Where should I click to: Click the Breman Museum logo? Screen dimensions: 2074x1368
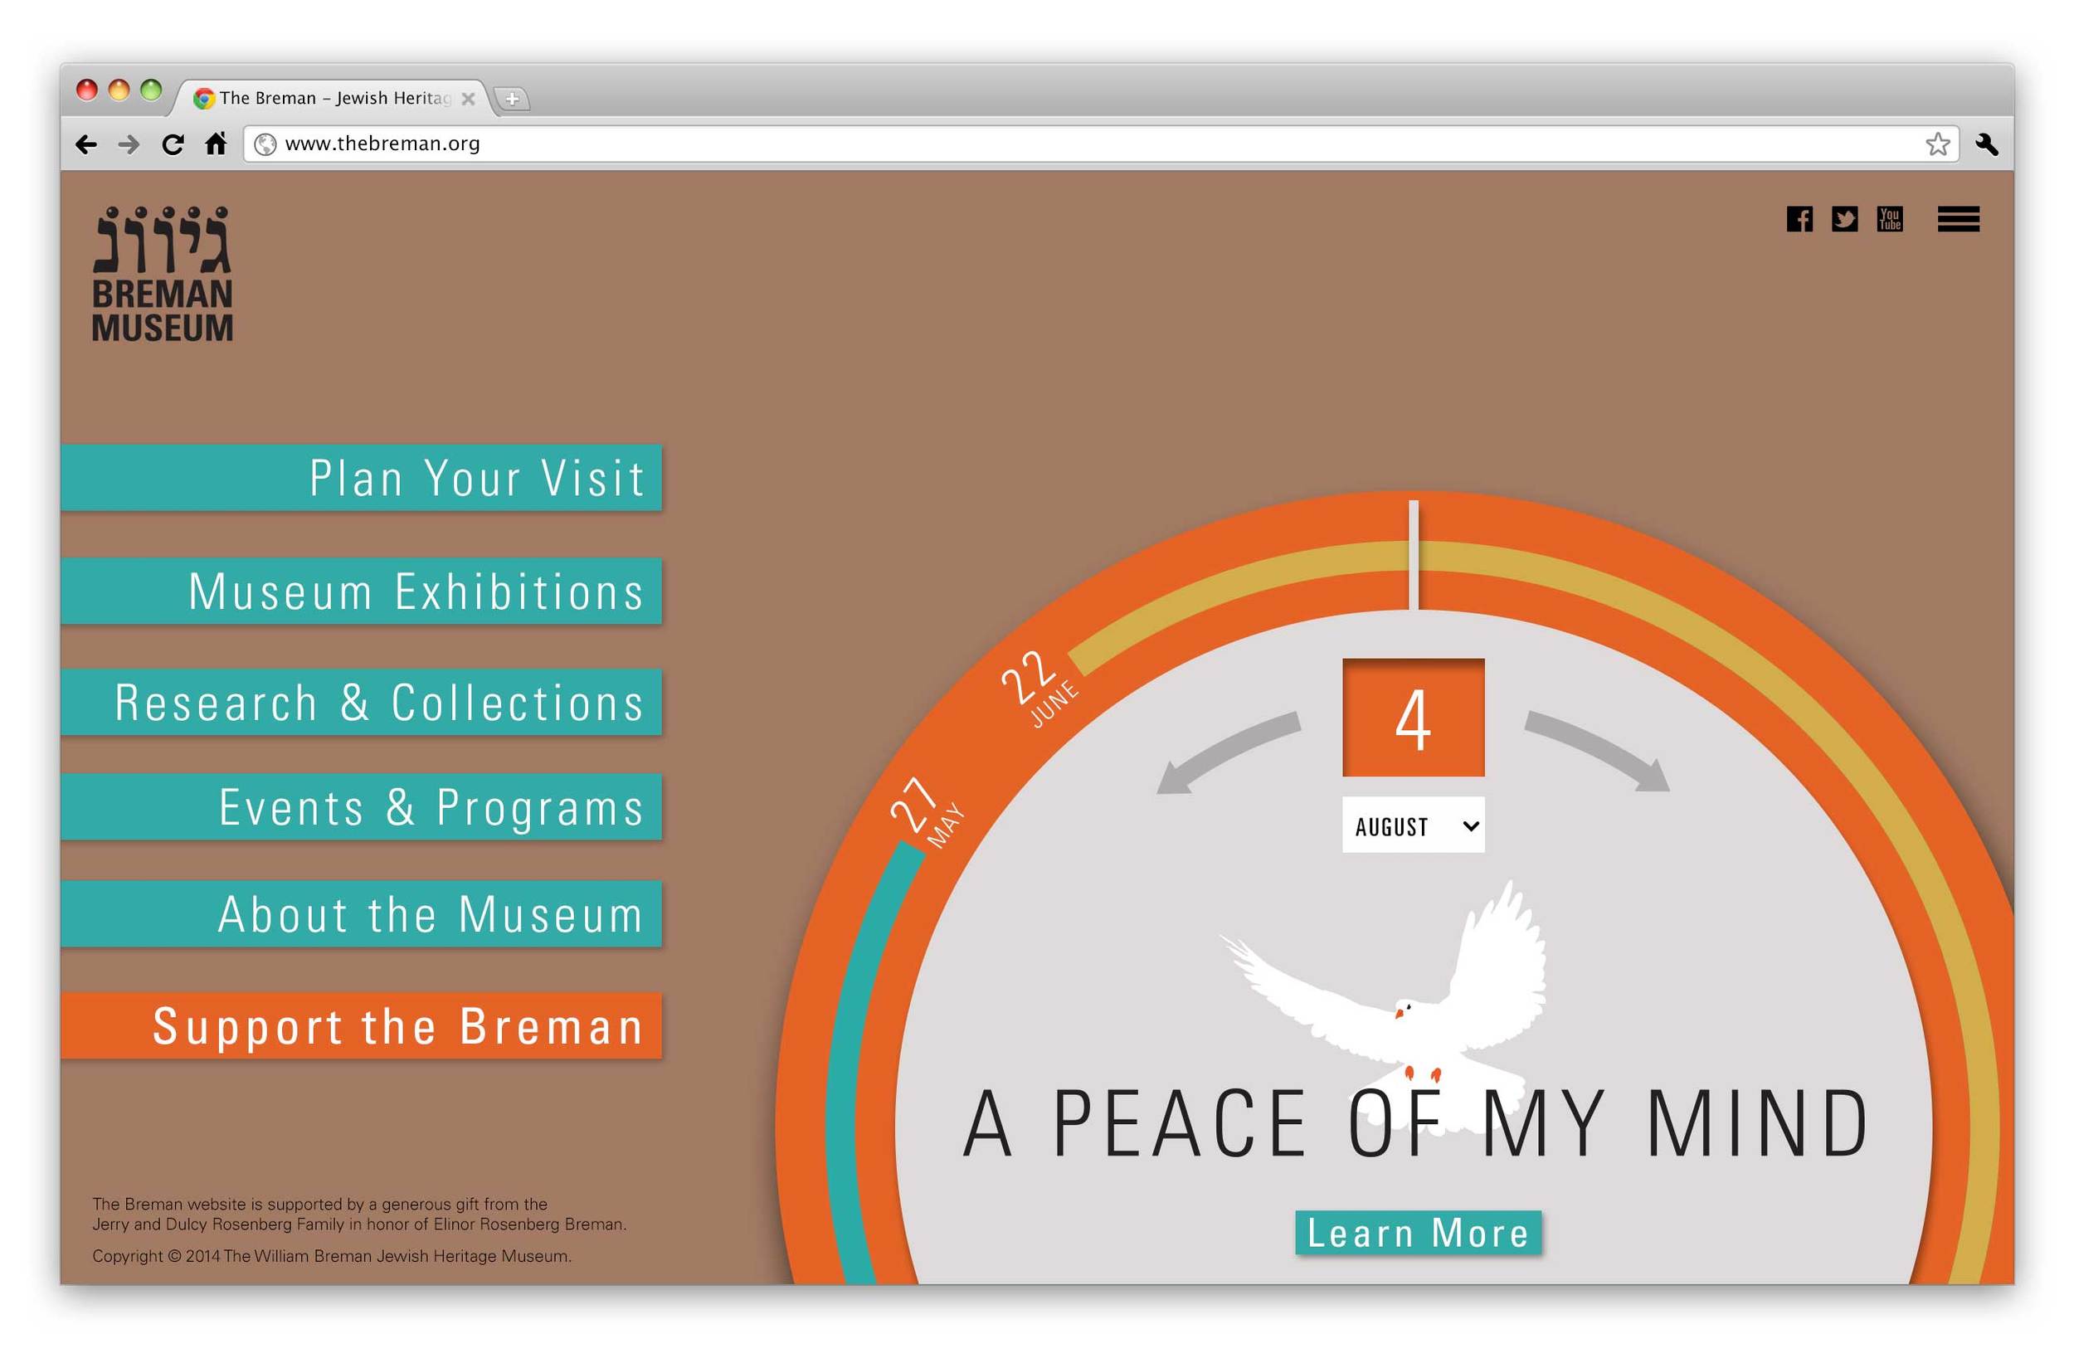pos(163,274)
